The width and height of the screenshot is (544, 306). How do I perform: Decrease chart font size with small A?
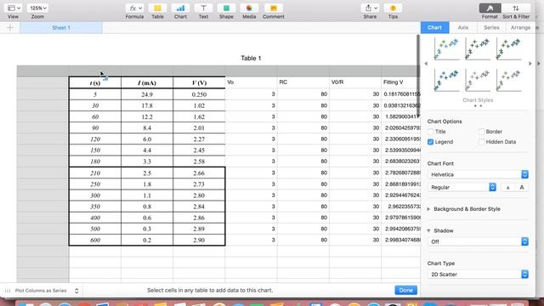[508, 187]
